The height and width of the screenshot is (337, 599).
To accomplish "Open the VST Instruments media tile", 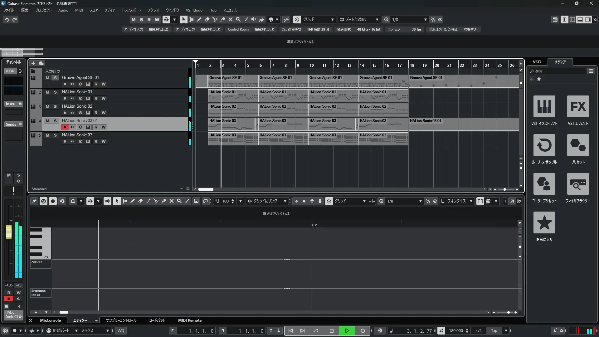I will (x=544, y=106).
